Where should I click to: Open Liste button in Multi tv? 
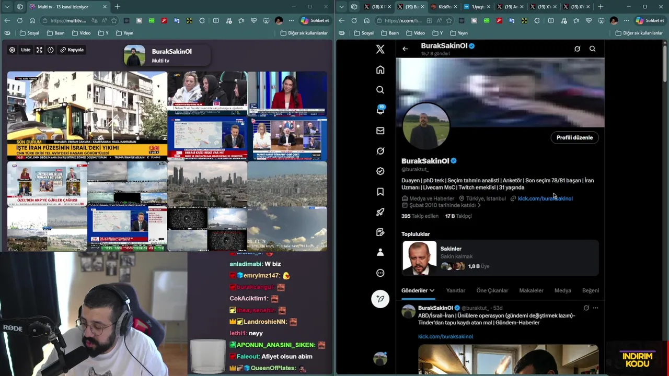tap(26, 50)
